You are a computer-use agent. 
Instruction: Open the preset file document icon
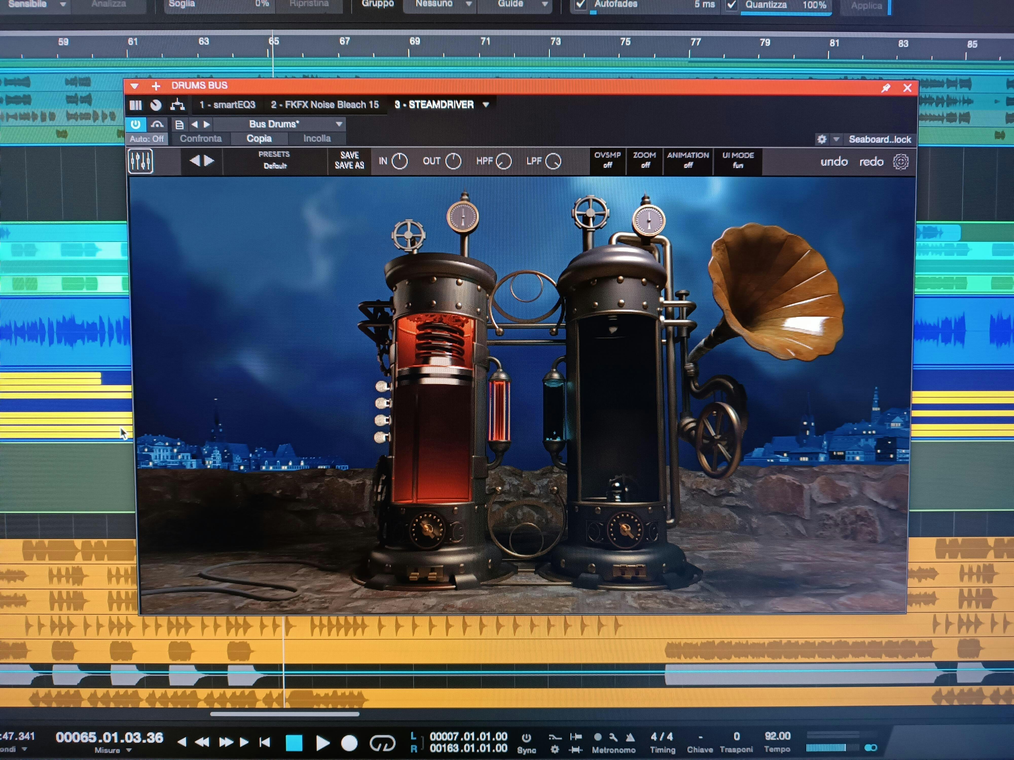179,125
